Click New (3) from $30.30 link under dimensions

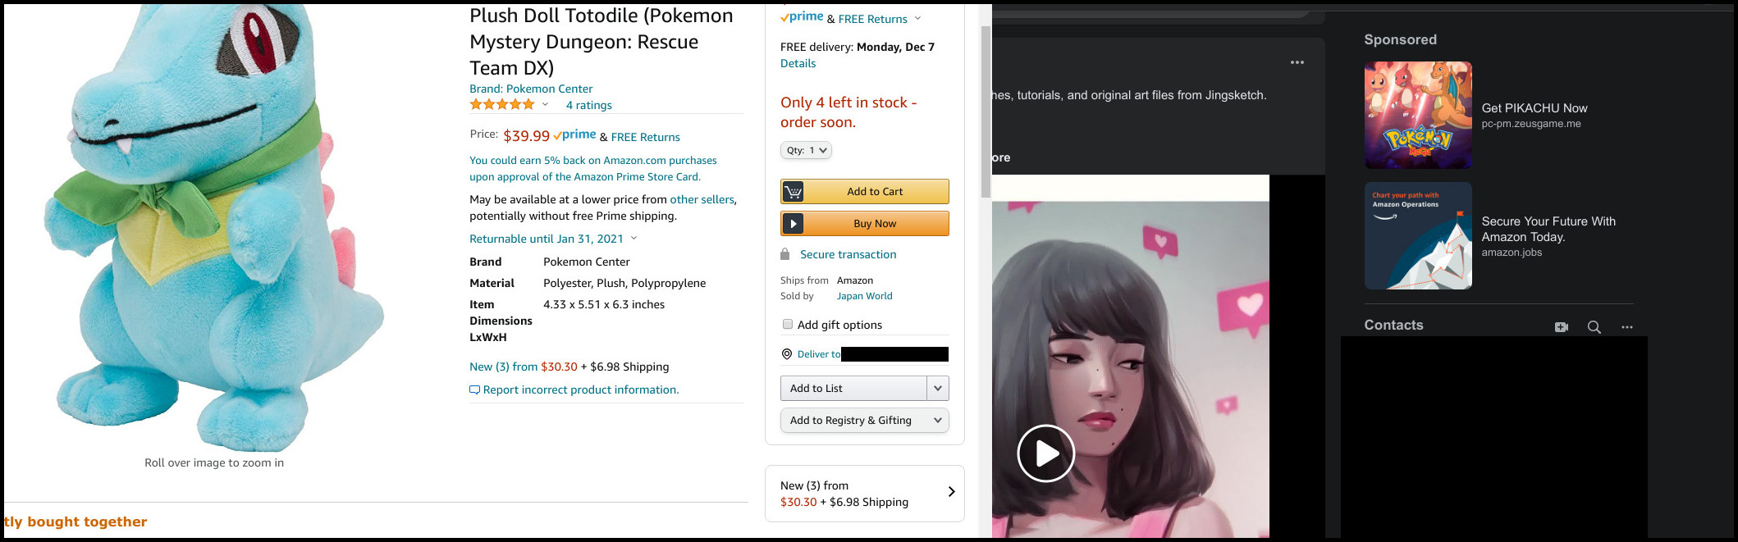pyautogui.click(x=524, y=367)
